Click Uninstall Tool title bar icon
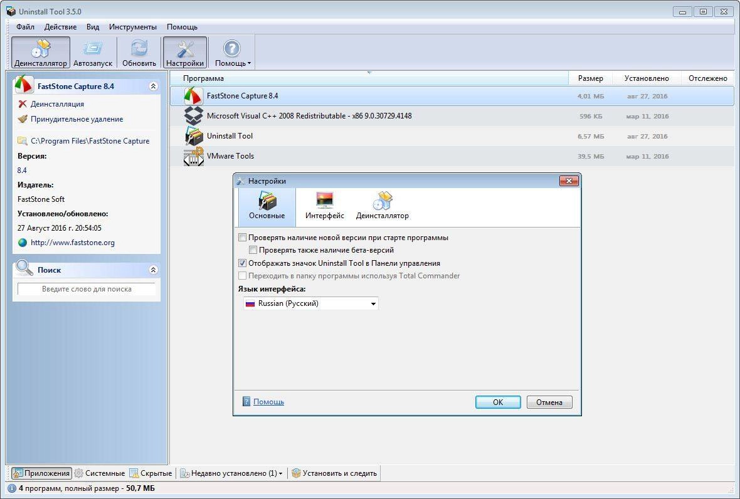740x499 pixels. click(x=11, y=11)
